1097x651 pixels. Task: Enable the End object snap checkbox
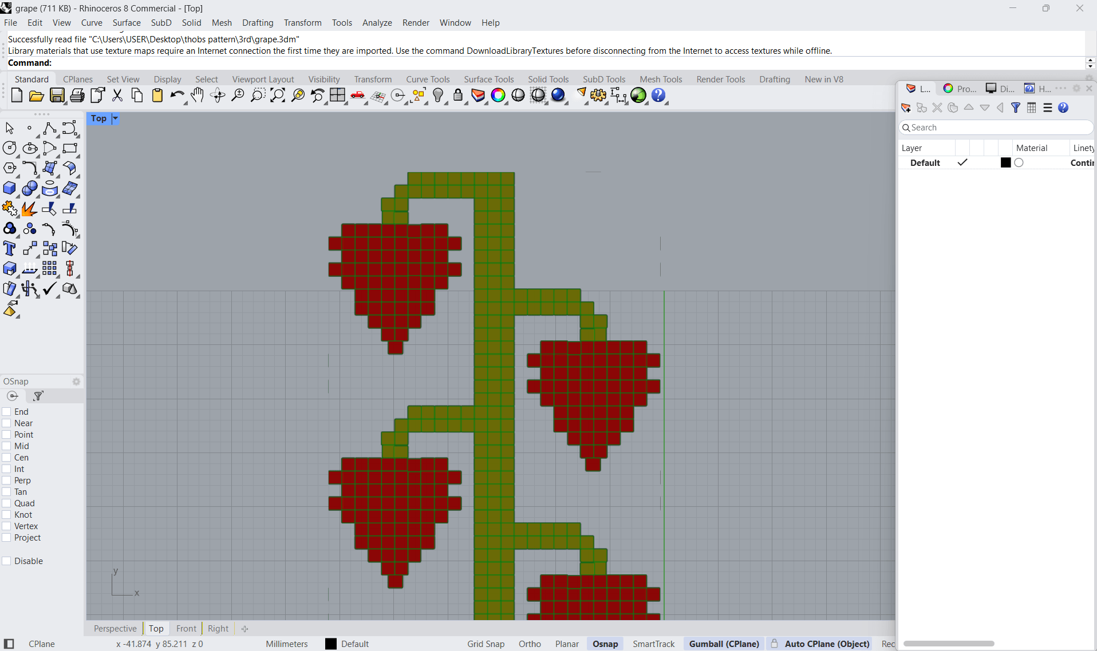7,412
